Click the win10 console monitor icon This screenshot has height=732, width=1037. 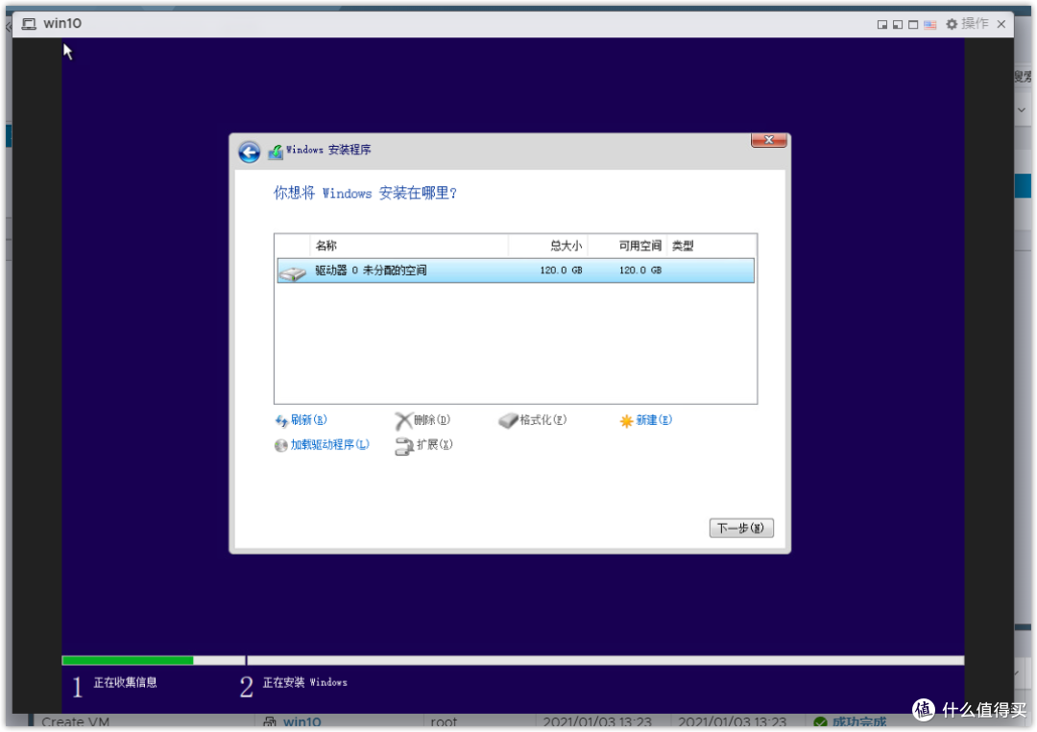pos(29,24)
